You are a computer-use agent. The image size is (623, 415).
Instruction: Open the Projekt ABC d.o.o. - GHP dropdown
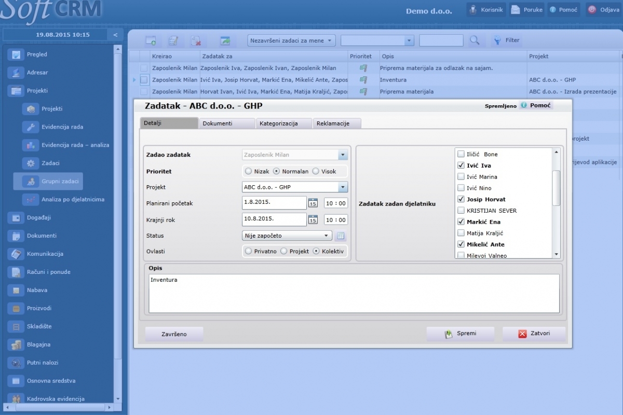coord(295,187)
